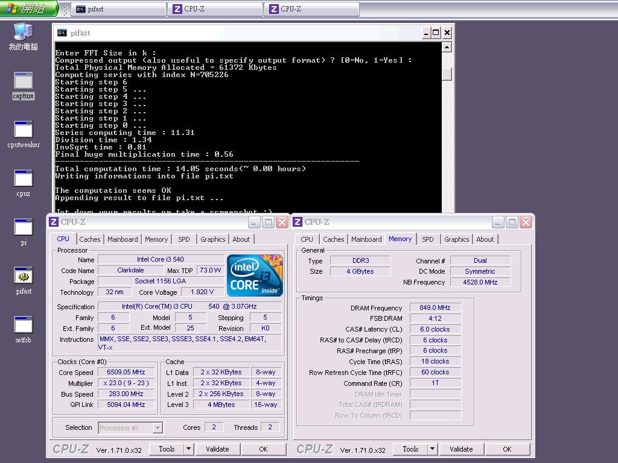Image resolution: width=618 pixels, height=463 pixels.
Task: Click the Code Name value Clarkdale
Action: click(x=130, y=271)
